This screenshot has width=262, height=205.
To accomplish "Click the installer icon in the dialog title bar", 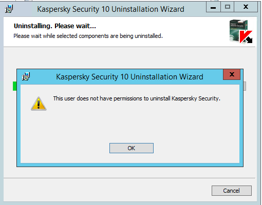I will [x=26, y=76].
